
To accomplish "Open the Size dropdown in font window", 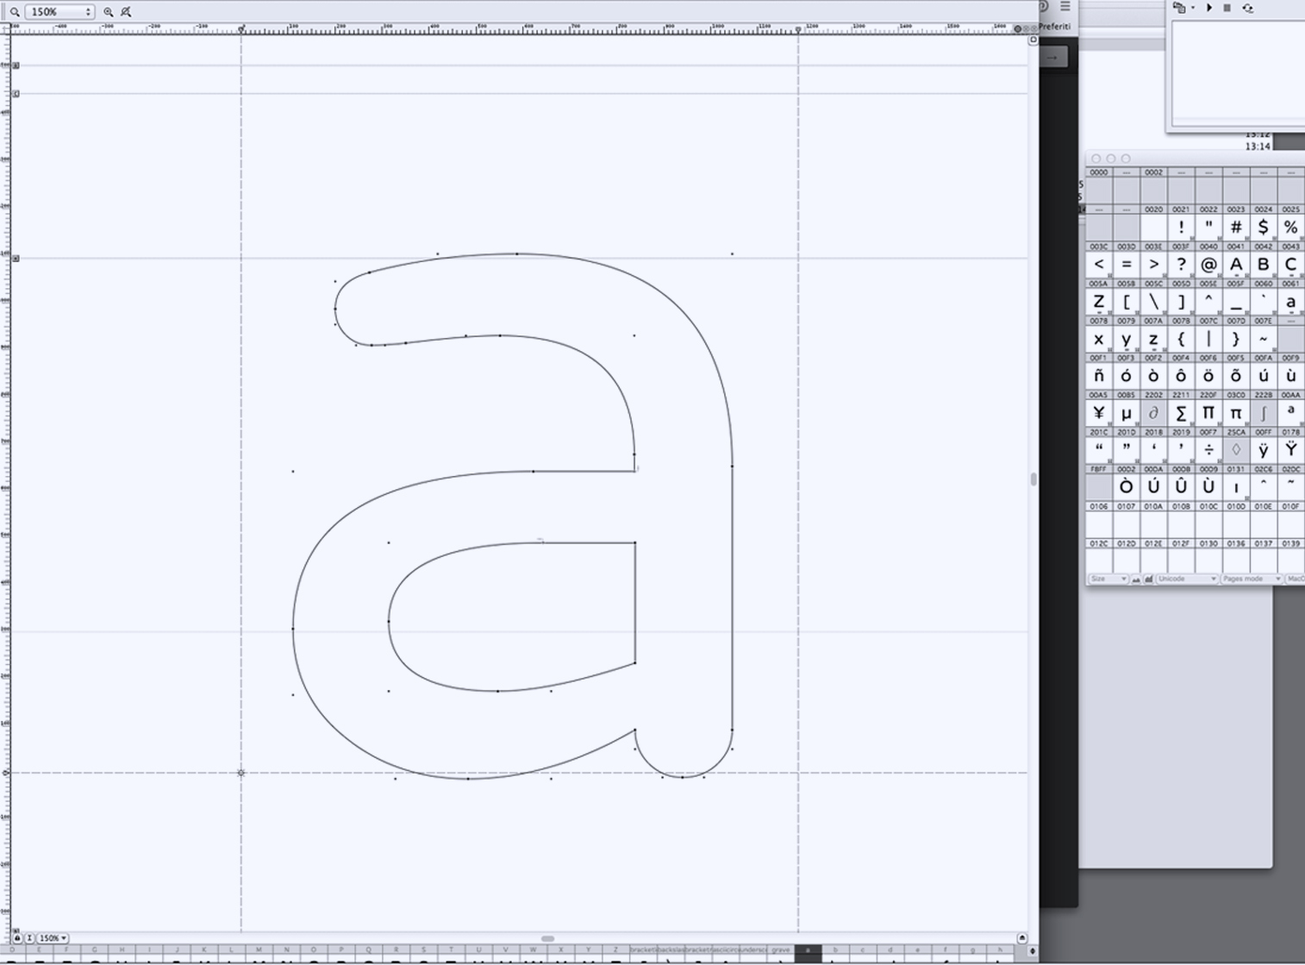I will 1107,579.
